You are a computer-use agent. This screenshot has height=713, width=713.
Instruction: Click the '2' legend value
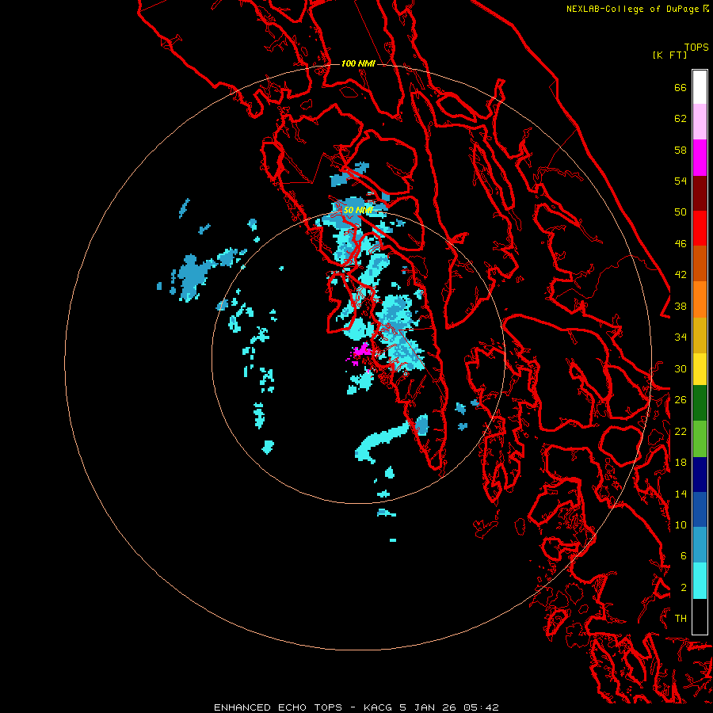(683, 588)
